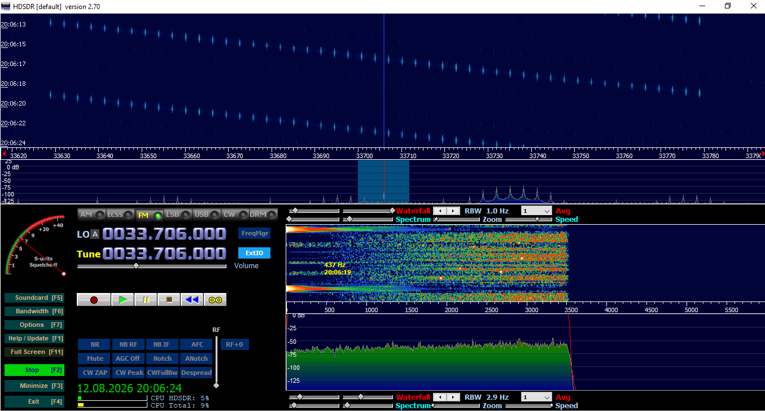Click the Speed slider next to RBW 1.0 Hz
Viewport: 765px width, 411px height.
pyautogui.click(x=529, y=219)
